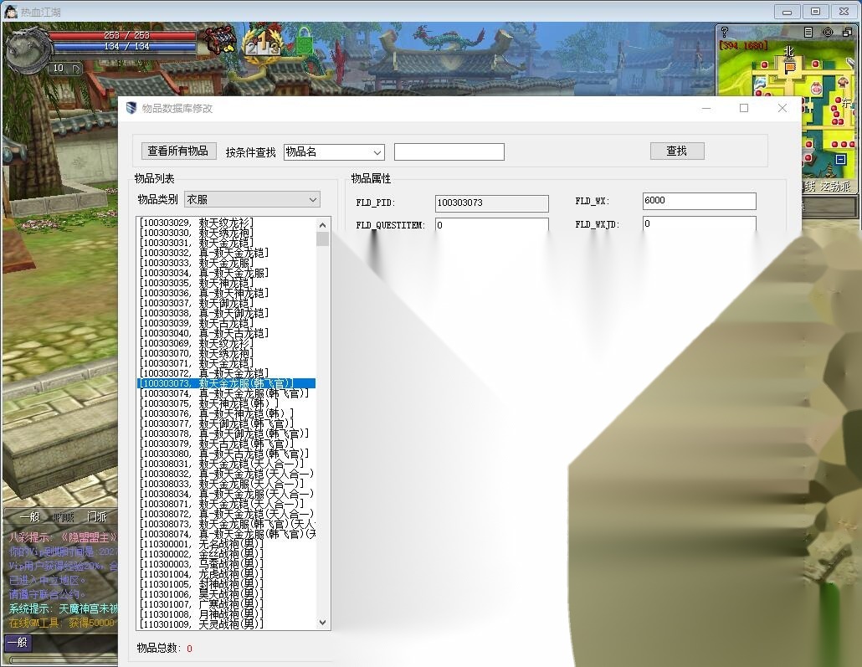Click the level 10 indicator tag
The height and width of the screenshot is (667, 862).
click(65, 68)
